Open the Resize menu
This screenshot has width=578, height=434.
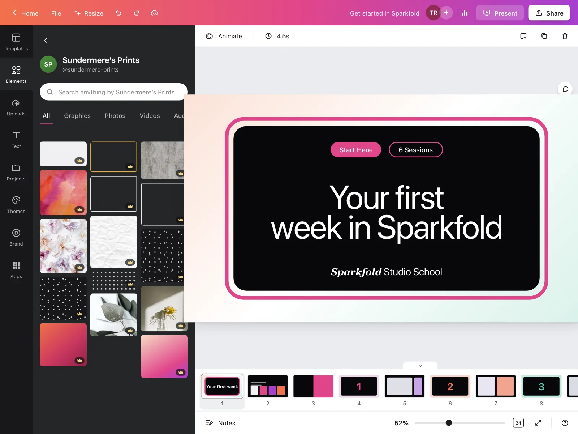(89, 13)
